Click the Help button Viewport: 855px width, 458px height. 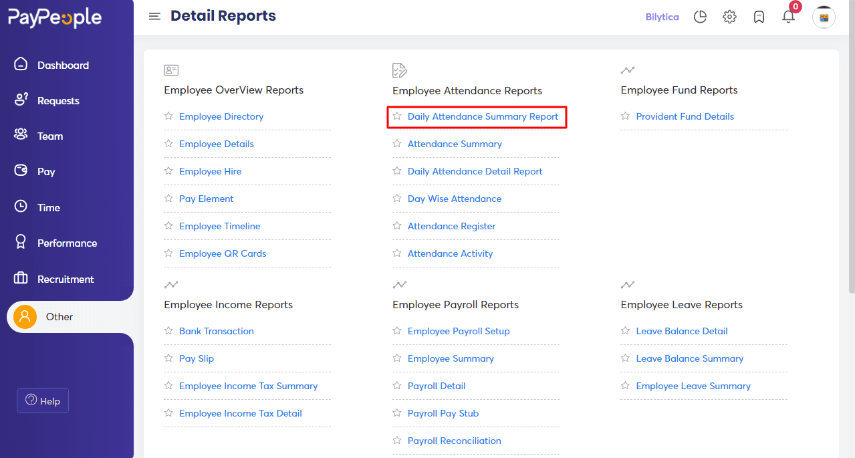pos(42,400)
